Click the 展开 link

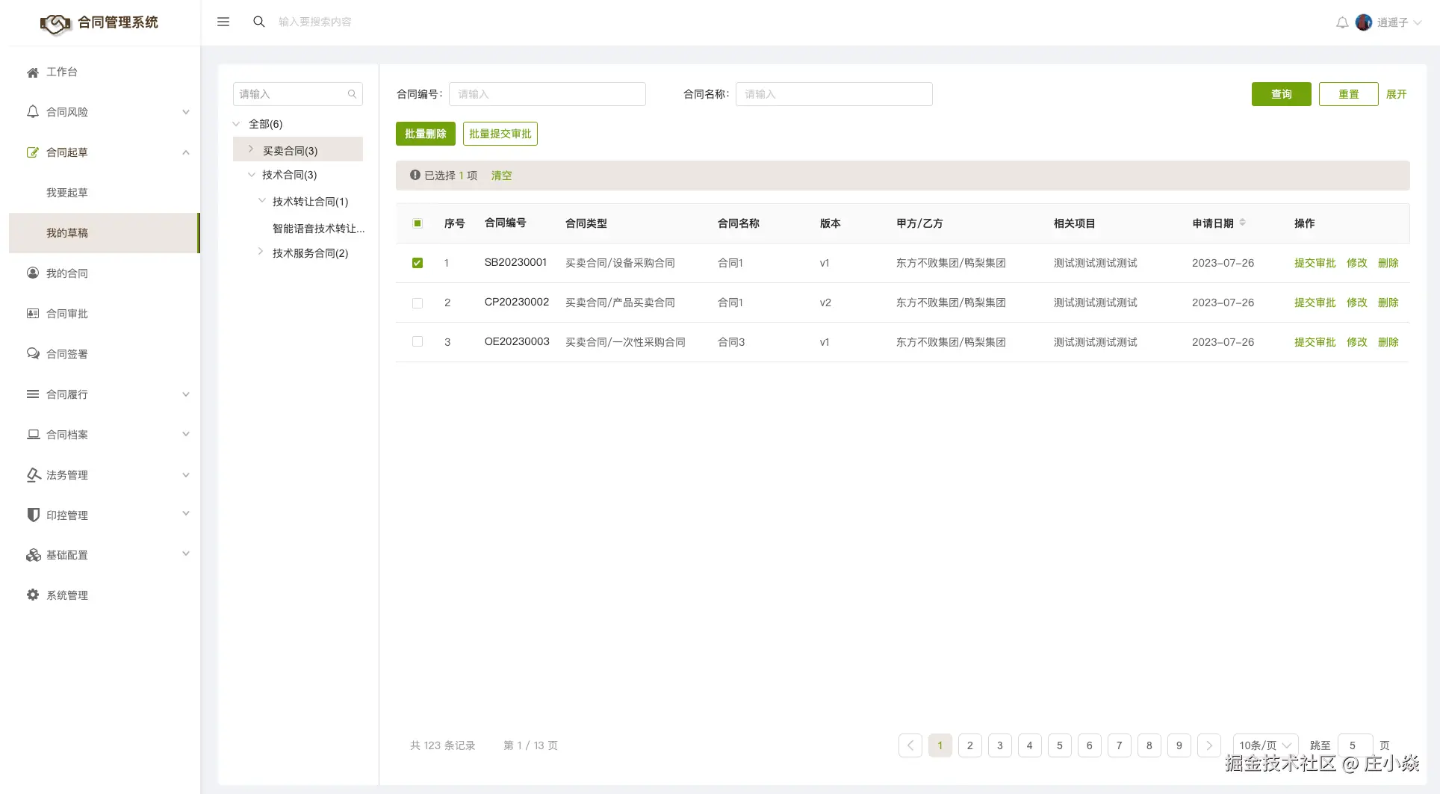point(1397,94)
